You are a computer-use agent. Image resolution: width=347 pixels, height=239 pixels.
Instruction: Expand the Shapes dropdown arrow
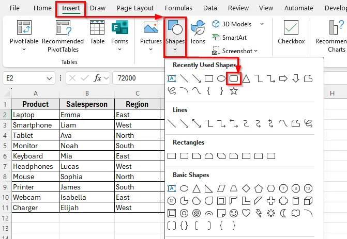tap(175, 50)
